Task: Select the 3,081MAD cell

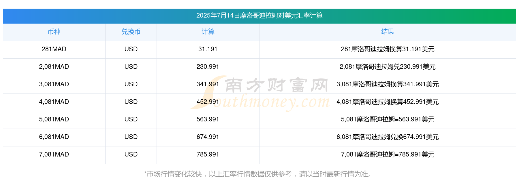Action: pos(54,84)
